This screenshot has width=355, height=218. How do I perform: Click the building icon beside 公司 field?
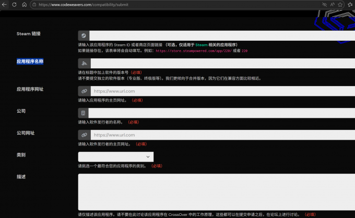84,113
